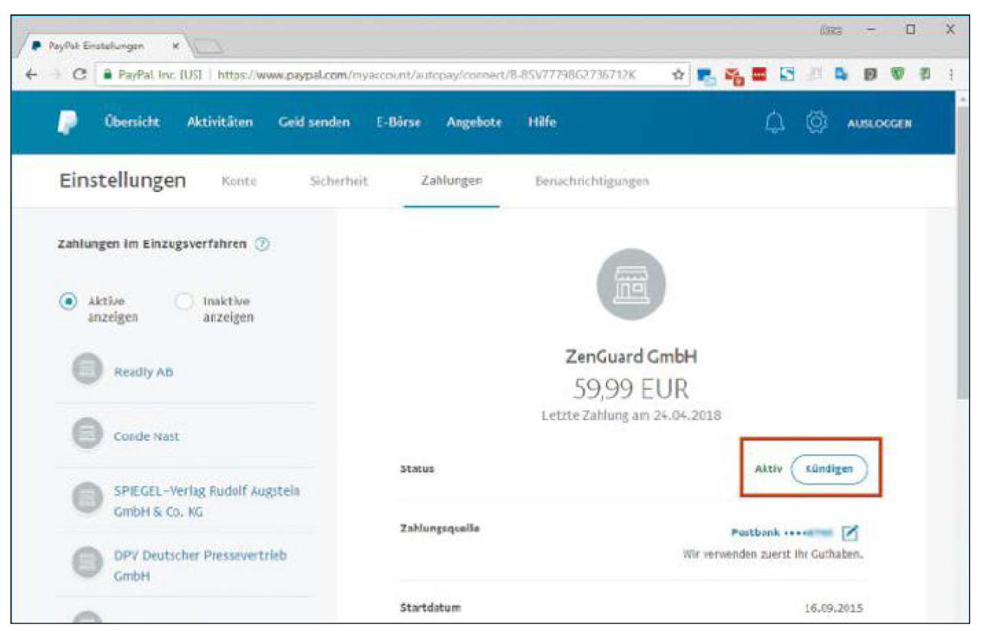Select Aktive anzeigen radio button

[68, 302]
